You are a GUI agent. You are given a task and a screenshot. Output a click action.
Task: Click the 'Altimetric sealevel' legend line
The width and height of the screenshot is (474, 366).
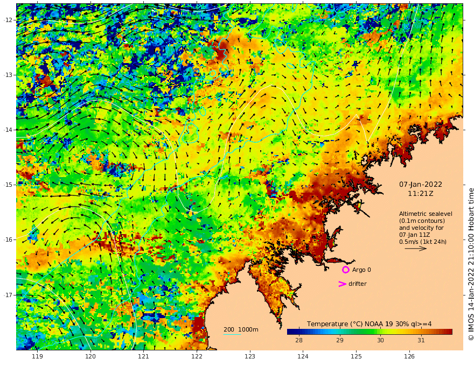pos(426,214)
